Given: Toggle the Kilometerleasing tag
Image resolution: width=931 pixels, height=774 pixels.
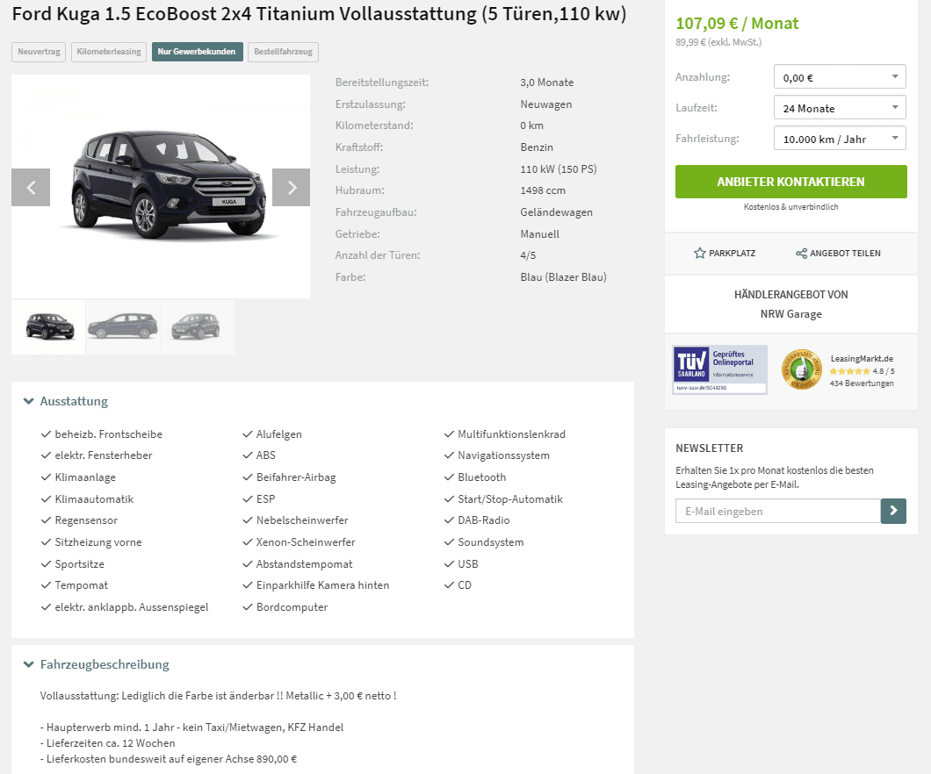Looking at the screenshot, I should tap(109, 52).
